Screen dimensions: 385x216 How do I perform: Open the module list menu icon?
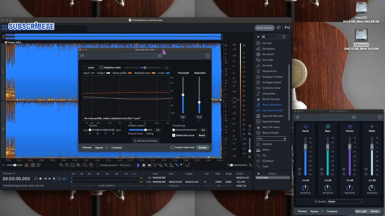point(284,37)
